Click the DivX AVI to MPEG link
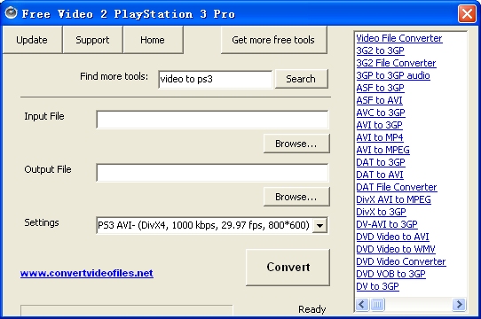The width and height of the screenshot is (481, 319). 393,199
